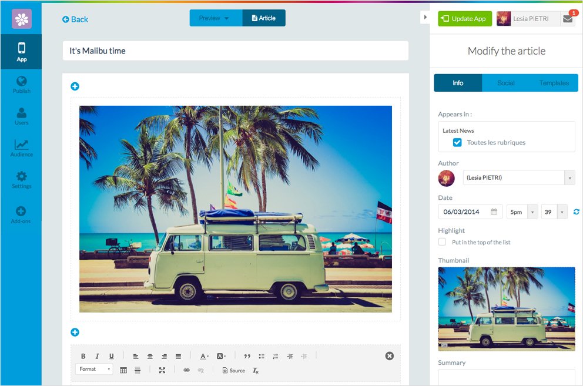583x386 pixels.
Task: Insert a table into the article
Action: click(123, 370)
